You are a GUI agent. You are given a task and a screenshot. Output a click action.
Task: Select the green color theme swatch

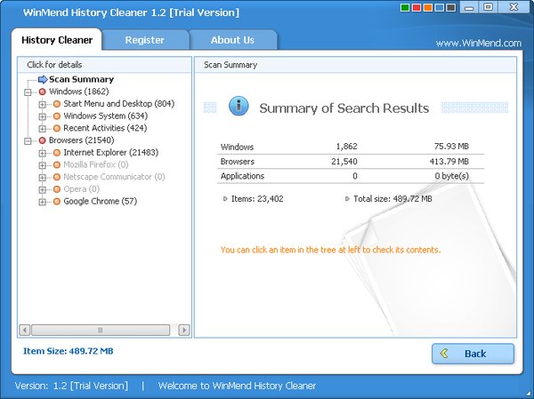point(405,7)
